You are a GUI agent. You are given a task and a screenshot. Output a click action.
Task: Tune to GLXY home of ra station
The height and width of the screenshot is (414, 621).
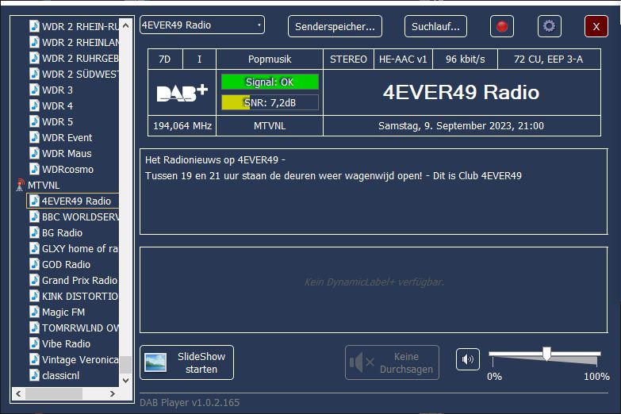pos(80,248)
